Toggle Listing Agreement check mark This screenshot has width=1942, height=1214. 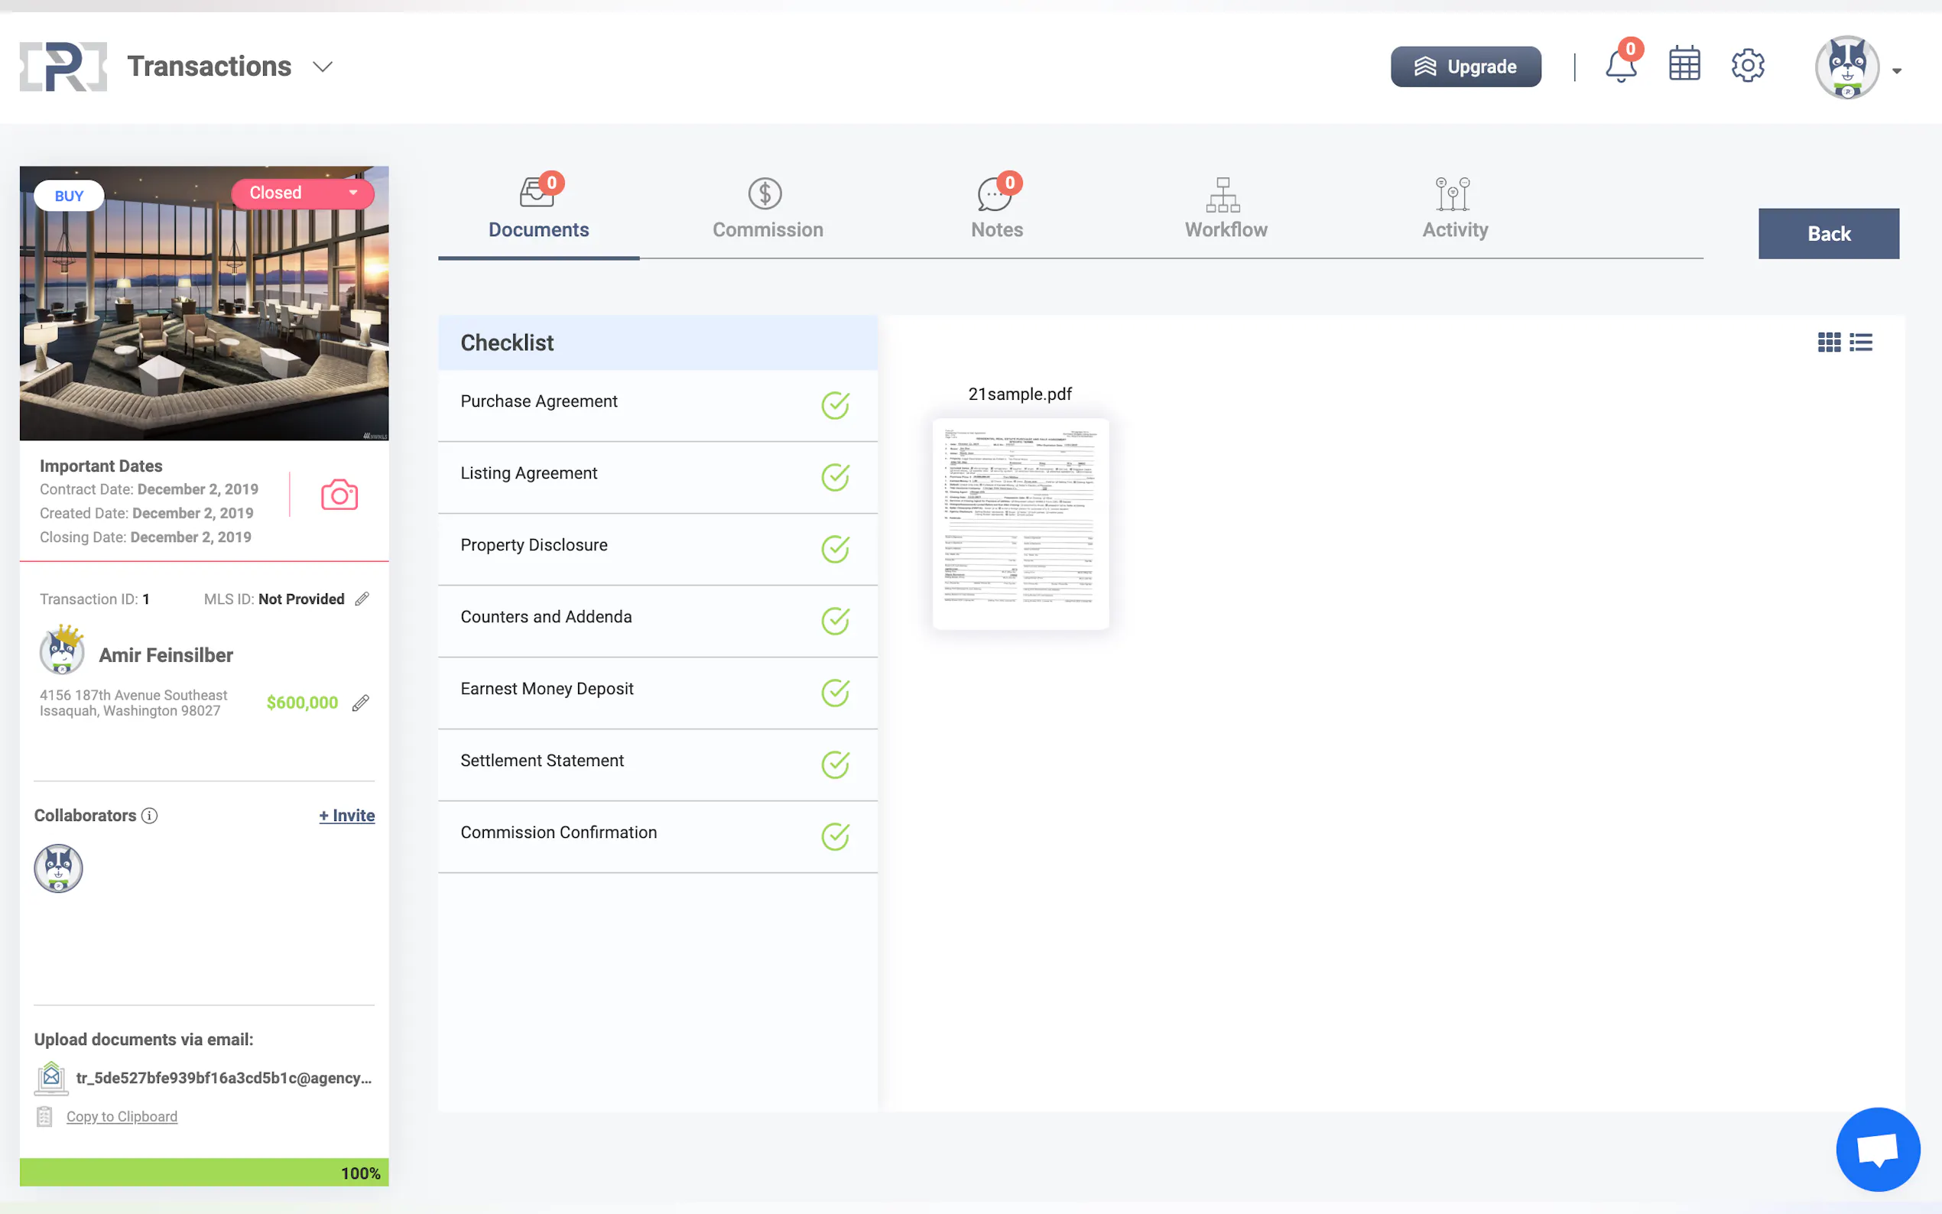835,477
